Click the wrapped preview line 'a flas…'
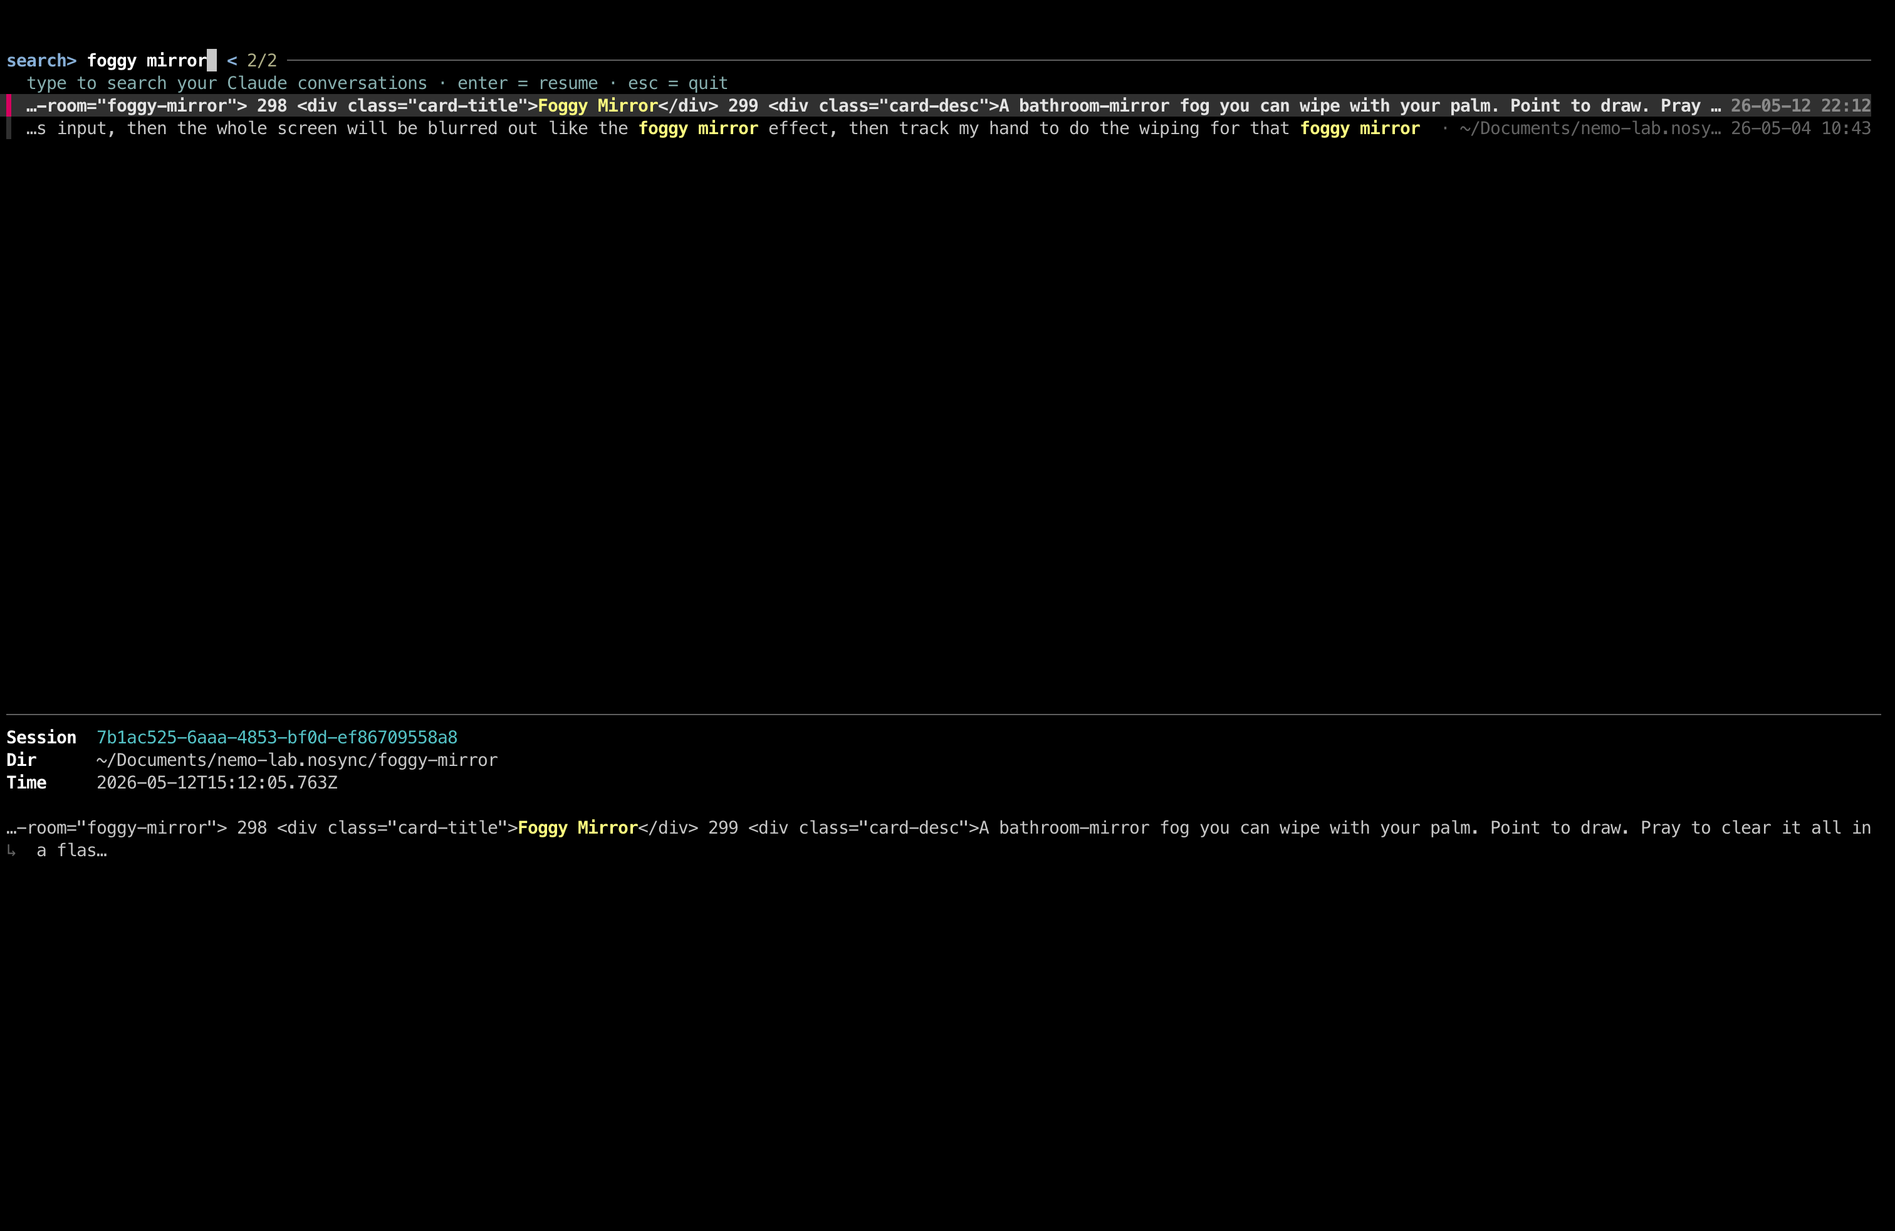The image size is (1895, 1231). pos(71,851)
